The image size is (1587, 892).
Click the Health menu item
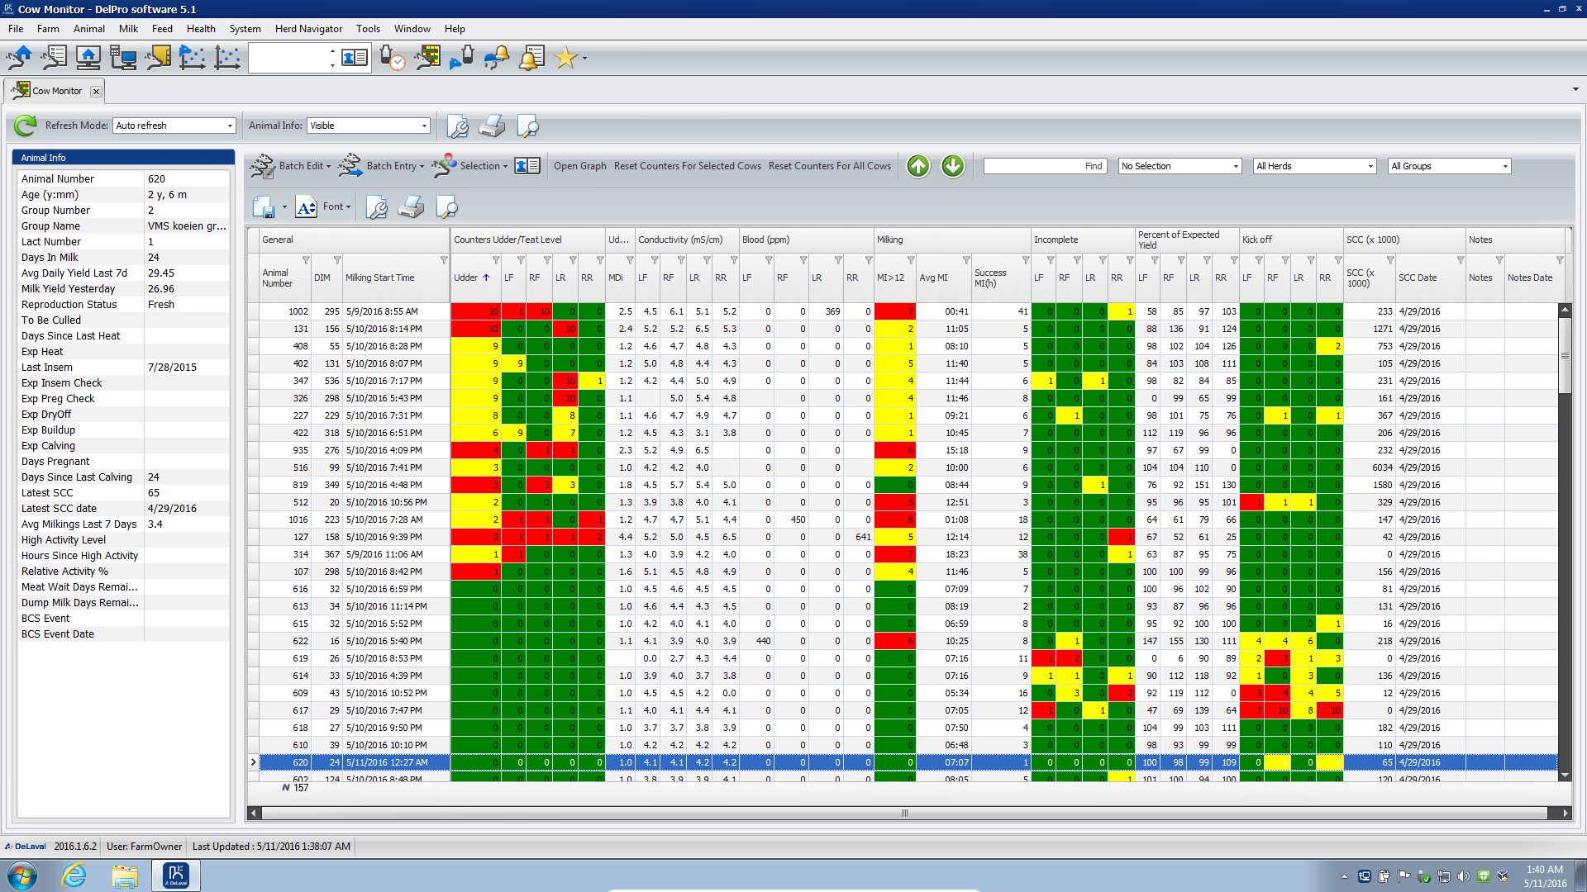tap(203, 28)
